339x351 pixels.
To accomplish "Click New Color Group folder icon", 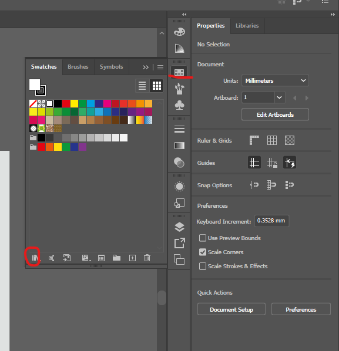I will (x=116, y=258).
